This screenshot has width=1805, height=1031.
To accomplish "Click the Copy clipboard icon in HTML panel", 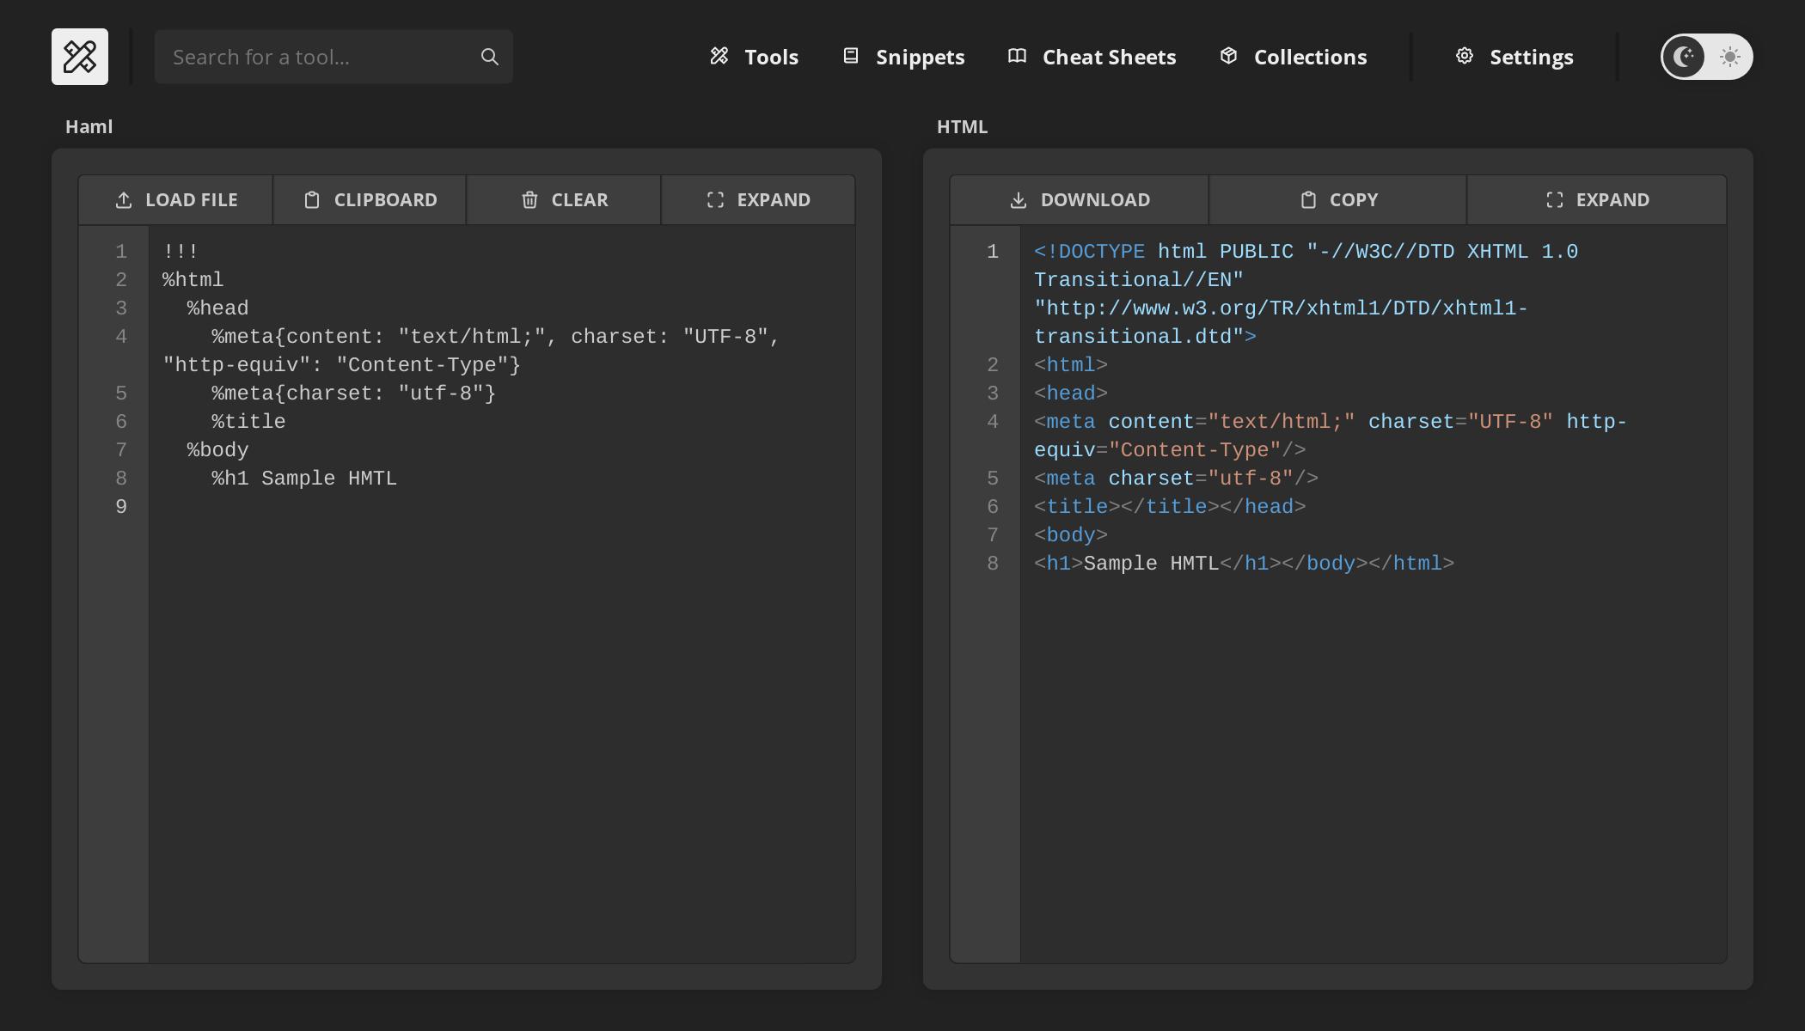I will point(1308,200).
